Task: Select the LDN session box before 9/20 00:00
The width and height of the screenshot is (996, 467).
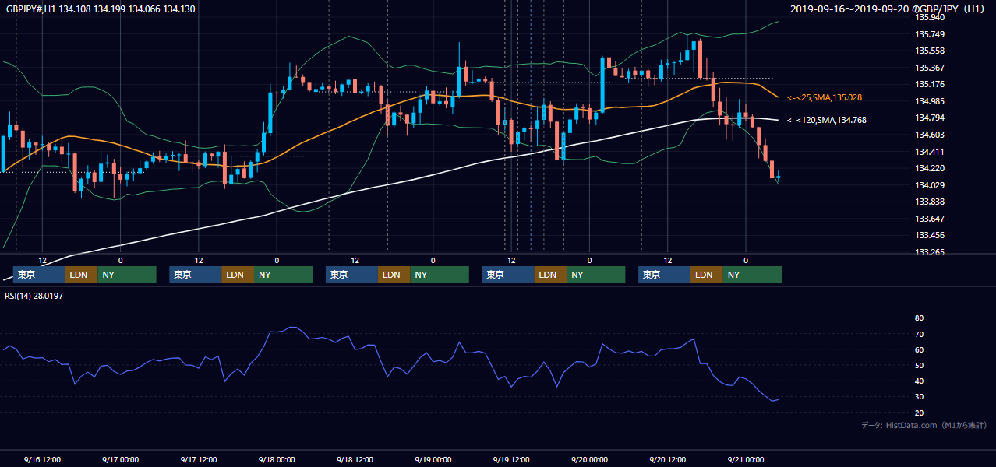Action: [x=550, y=275]
